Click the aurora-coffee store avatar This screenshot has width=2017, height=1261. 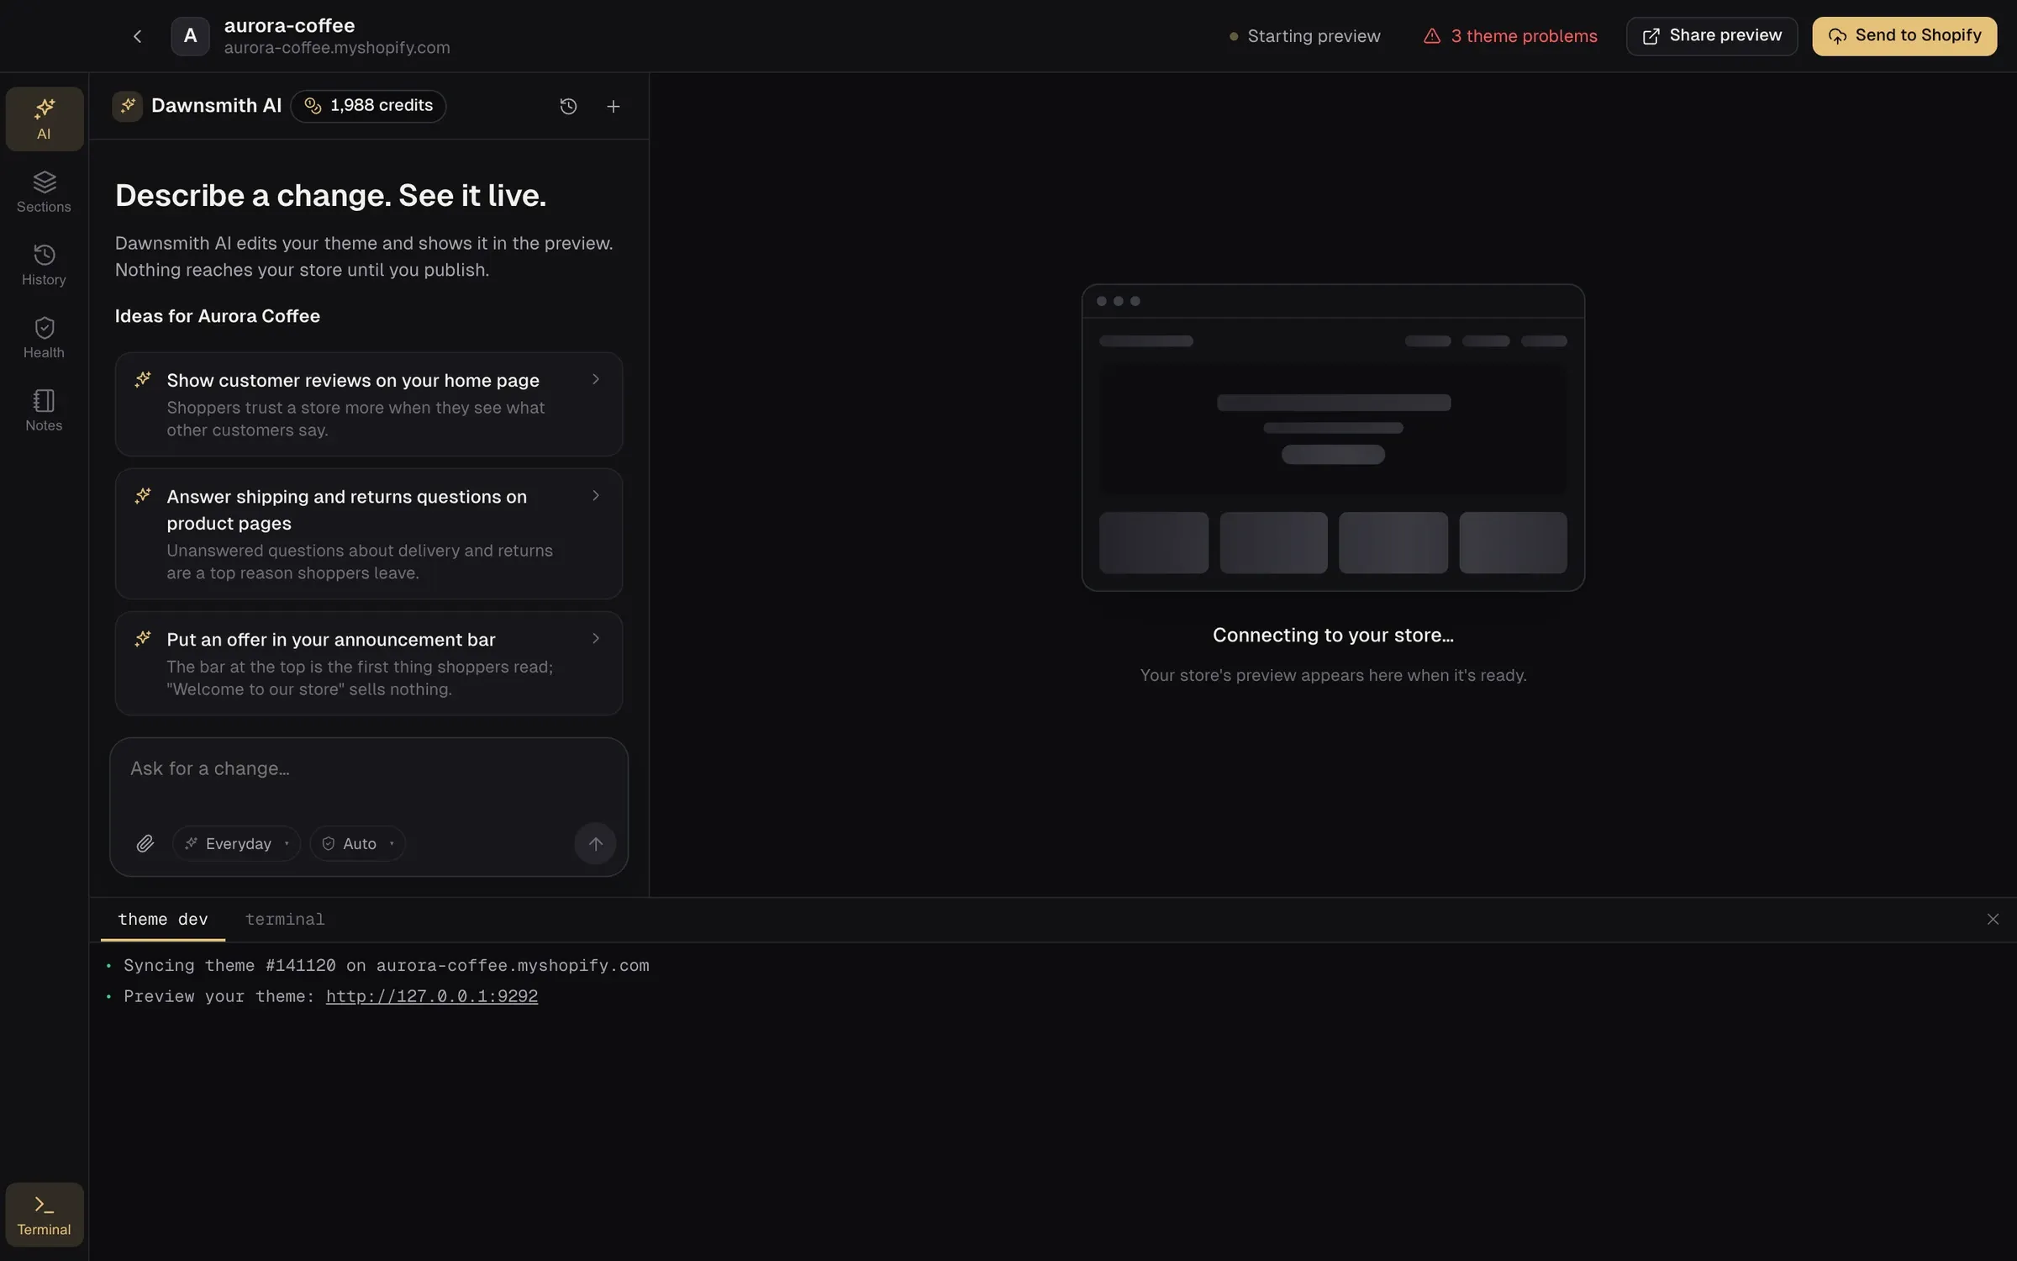[191, 36]
